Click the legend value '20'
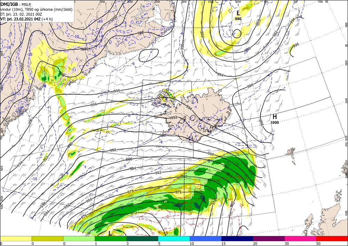This screenshot has width=348, height=246. [255, 244]
